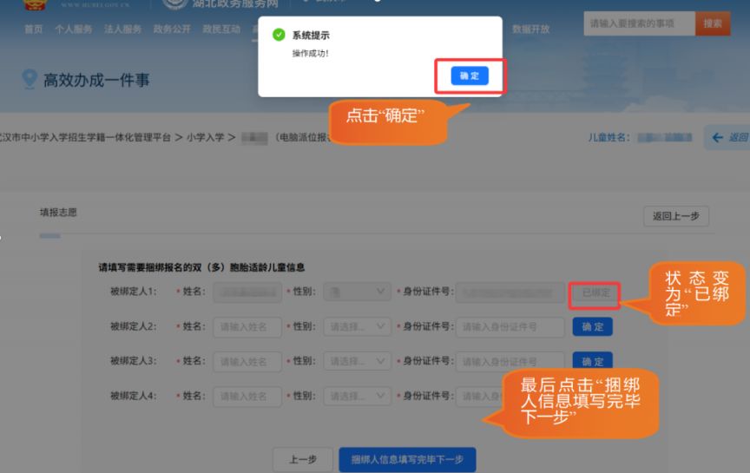Click the 操作成功! message text

point(311,54)
